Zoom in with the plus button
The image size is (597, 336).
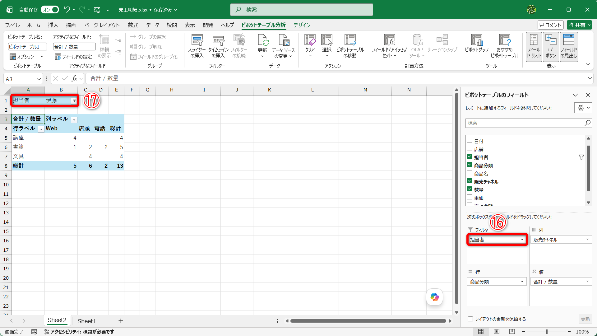tap(569, 332)
